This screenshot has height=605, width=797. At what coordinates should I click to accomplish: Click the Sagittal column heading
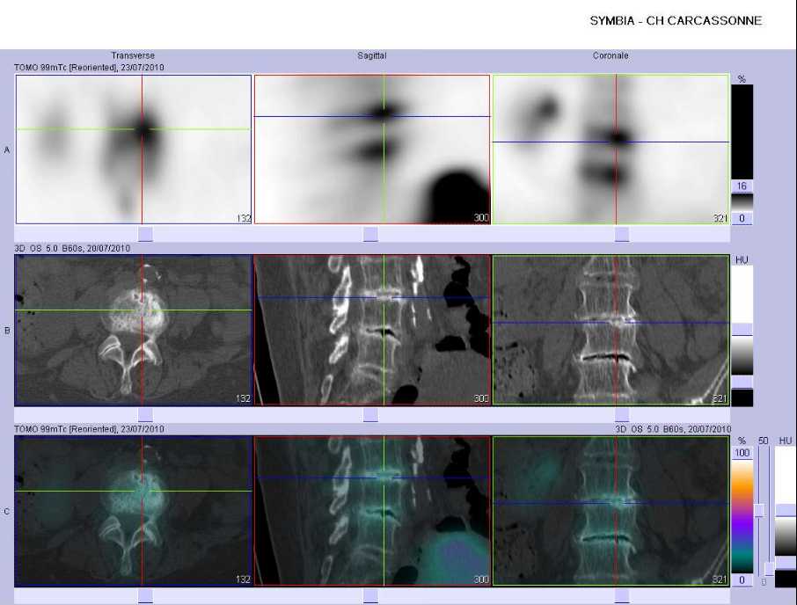pyautogui.click(x=371, y=55)
